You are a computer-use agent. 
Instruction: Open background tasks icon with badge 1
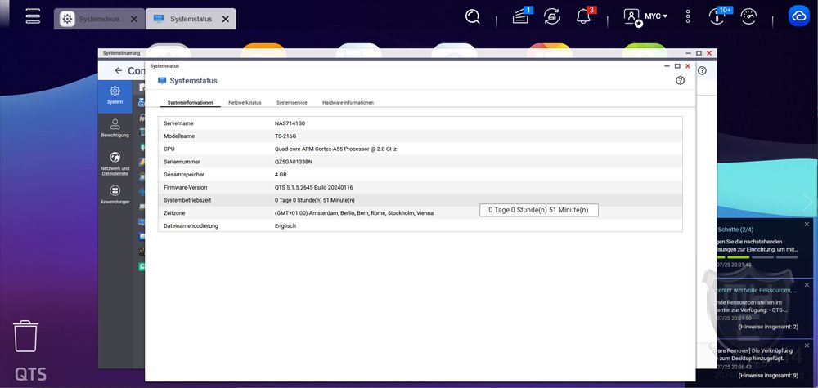[521, 16]
